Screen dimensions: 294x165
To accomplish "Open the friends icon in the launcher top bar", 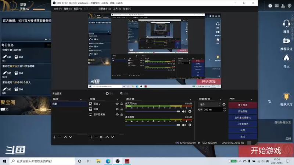I will point(283,6).
